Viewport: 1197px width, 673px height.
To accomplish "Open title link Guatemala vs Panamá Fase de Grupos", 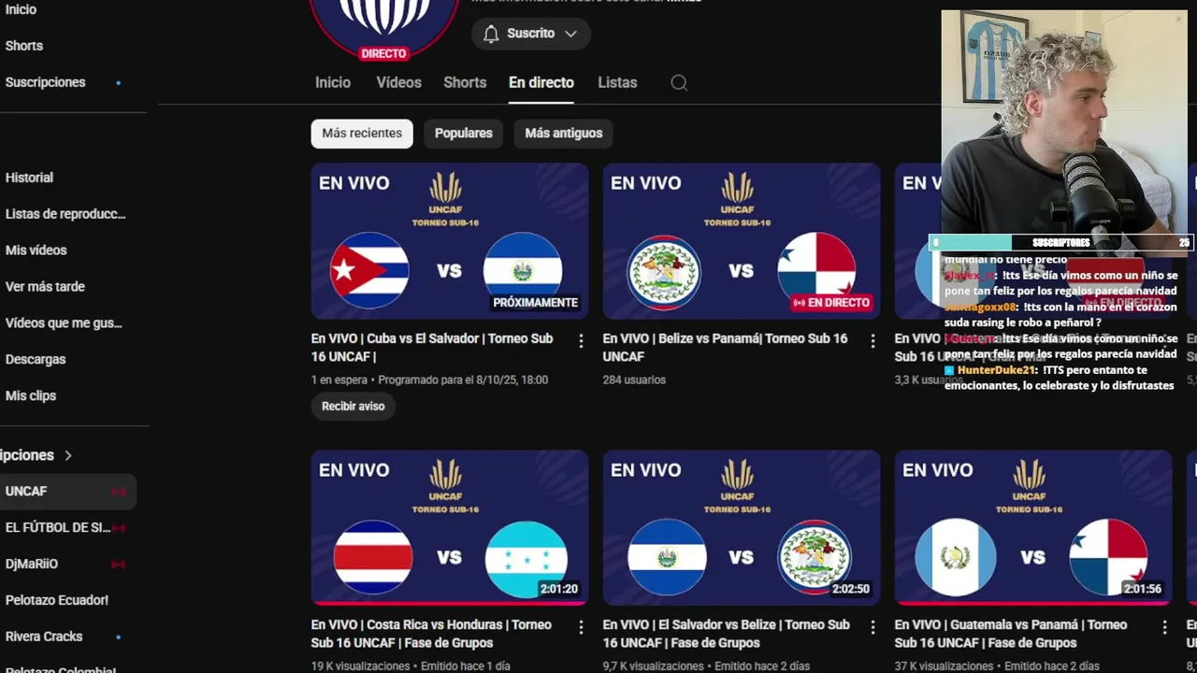I will pos(1011,633).
